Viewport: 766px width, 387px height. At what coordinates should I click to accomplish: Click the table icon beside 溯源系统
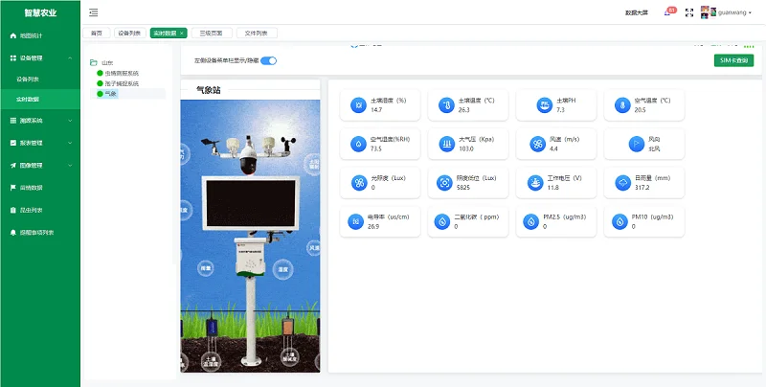click(13, 120)
